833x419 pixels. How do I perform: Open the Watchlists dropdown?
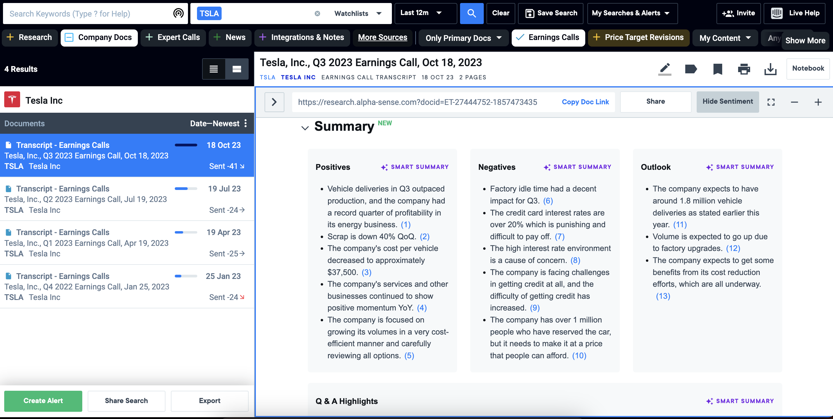pyautogui.click(x=358, y=13)
